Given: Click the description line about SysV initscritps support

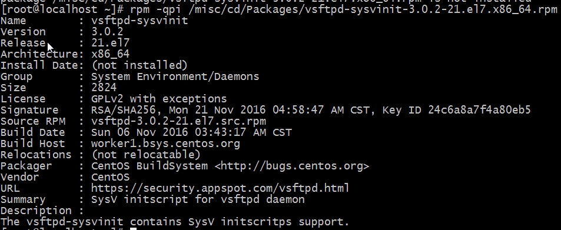Looking at the screenshot, I should 175,222.
